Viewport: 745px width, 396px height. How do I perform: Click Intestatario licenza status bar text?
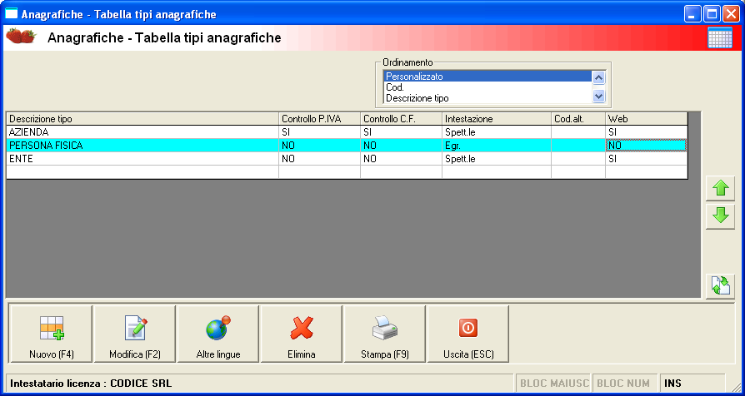pos(91,384)
